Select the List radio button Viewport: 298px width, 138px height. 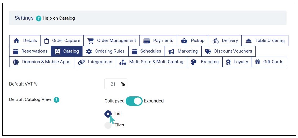click(x=108, y=114)
